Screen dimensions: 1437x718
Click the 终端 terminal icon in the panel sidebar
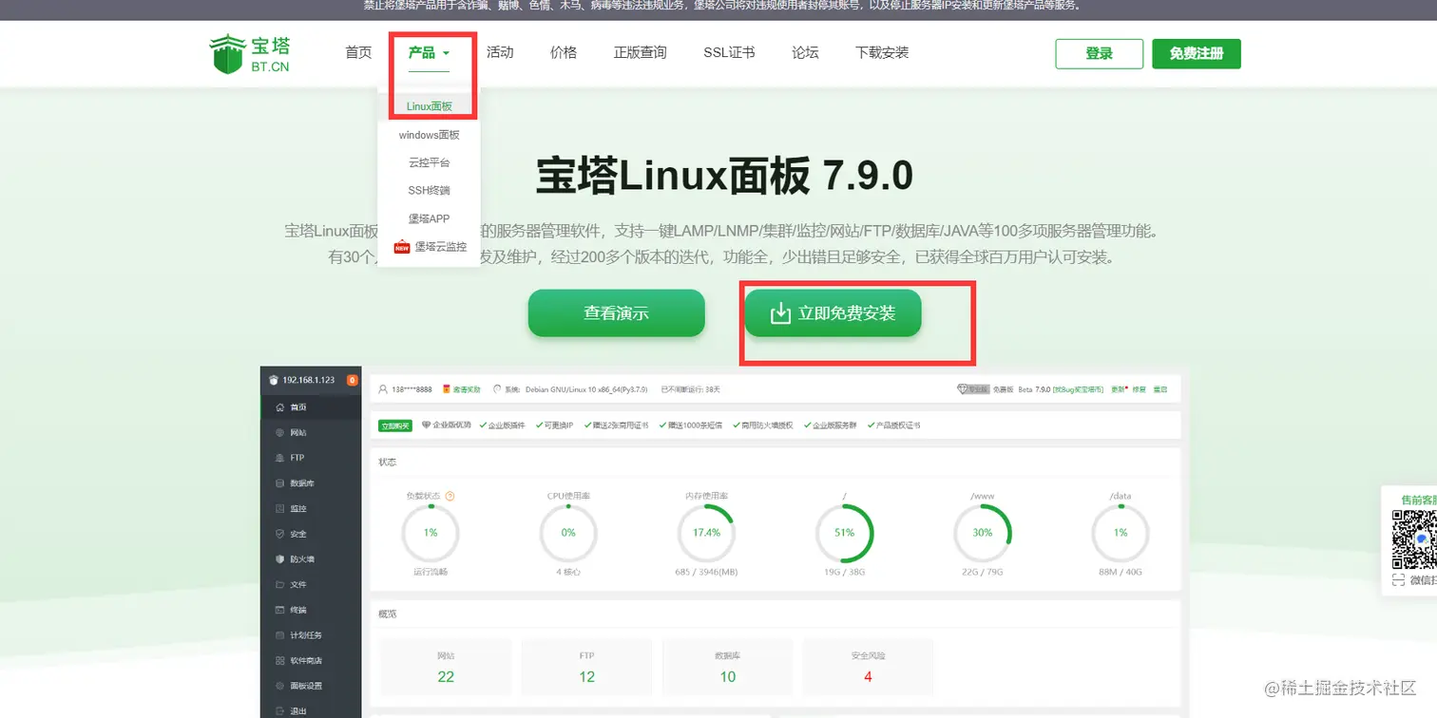coord(279,610)
